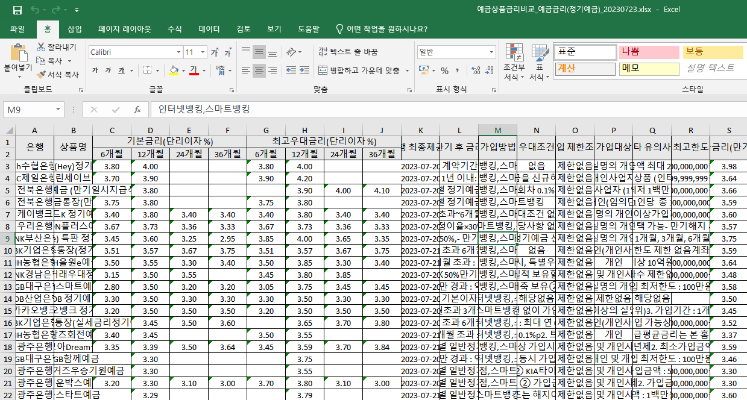The image size is (747, 400).
Task: Redo the last undone action
Action: pyautogui.click(x=56, y=10)
